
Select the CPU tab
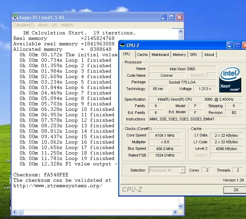coord(126,54)
